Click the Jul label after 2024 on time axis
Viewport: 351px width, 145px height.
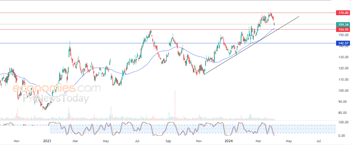click(319, 141)
